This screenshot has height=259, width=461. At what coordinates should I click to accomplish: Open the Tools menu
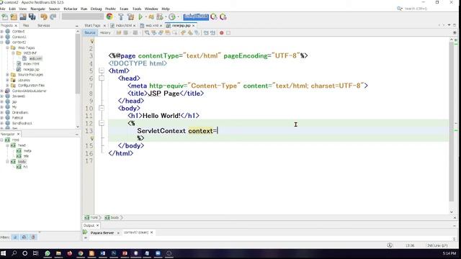pyautogui.click(x=137, y=9)
